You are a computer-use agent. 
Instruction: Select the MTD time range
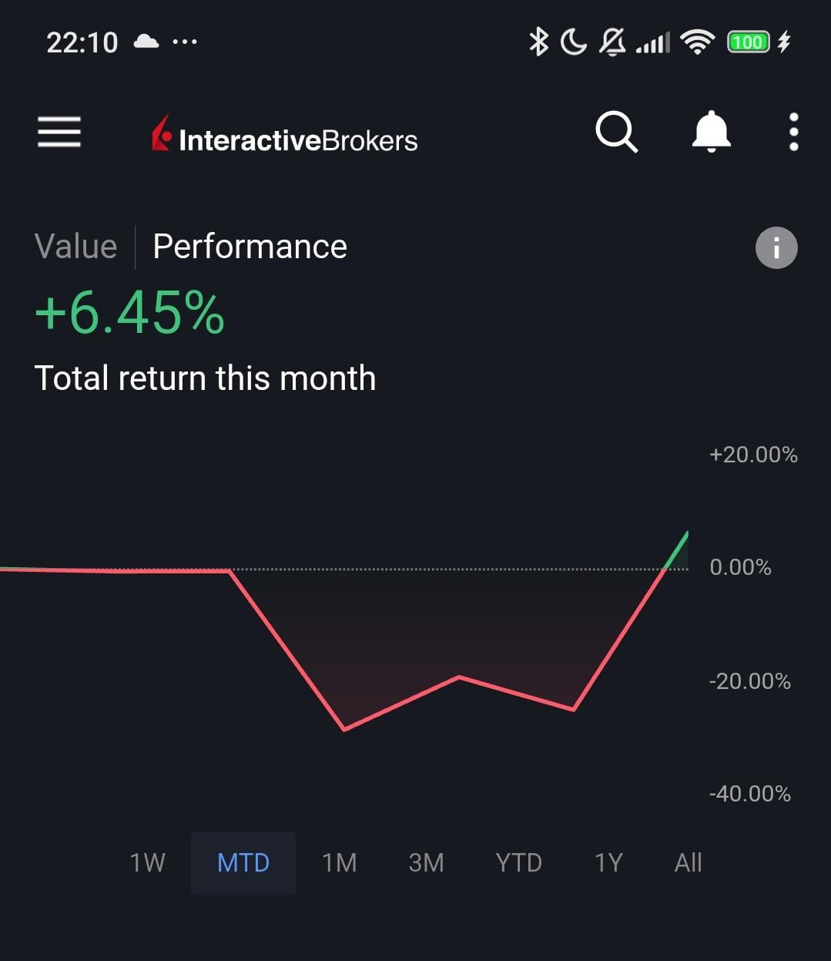pyautogui.click(x=243, y=862)
